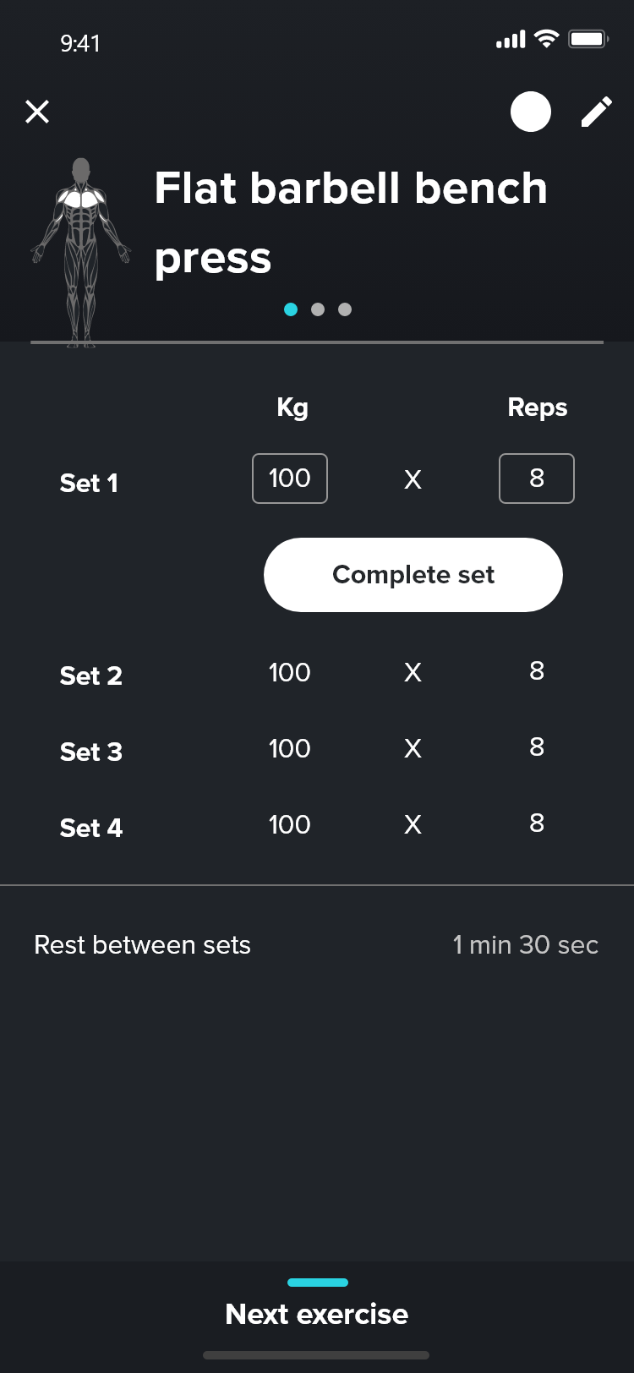This screenshot has width=634, height=1373.
Task: Select the Set 3 row label
Action: pos(91,752)
